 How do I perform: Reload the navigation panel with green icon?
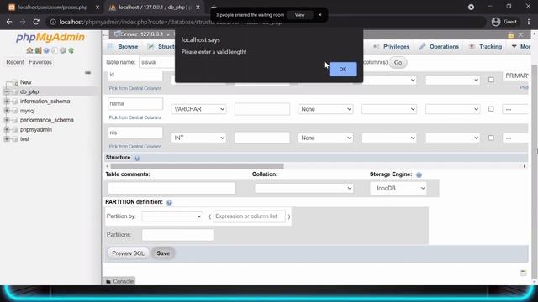pos(71,50)
